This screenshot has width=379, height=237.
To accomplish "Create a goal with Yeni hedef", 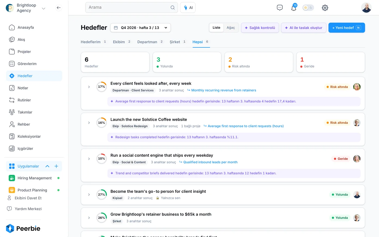I will pyautogui.click(x=347, y=28).
